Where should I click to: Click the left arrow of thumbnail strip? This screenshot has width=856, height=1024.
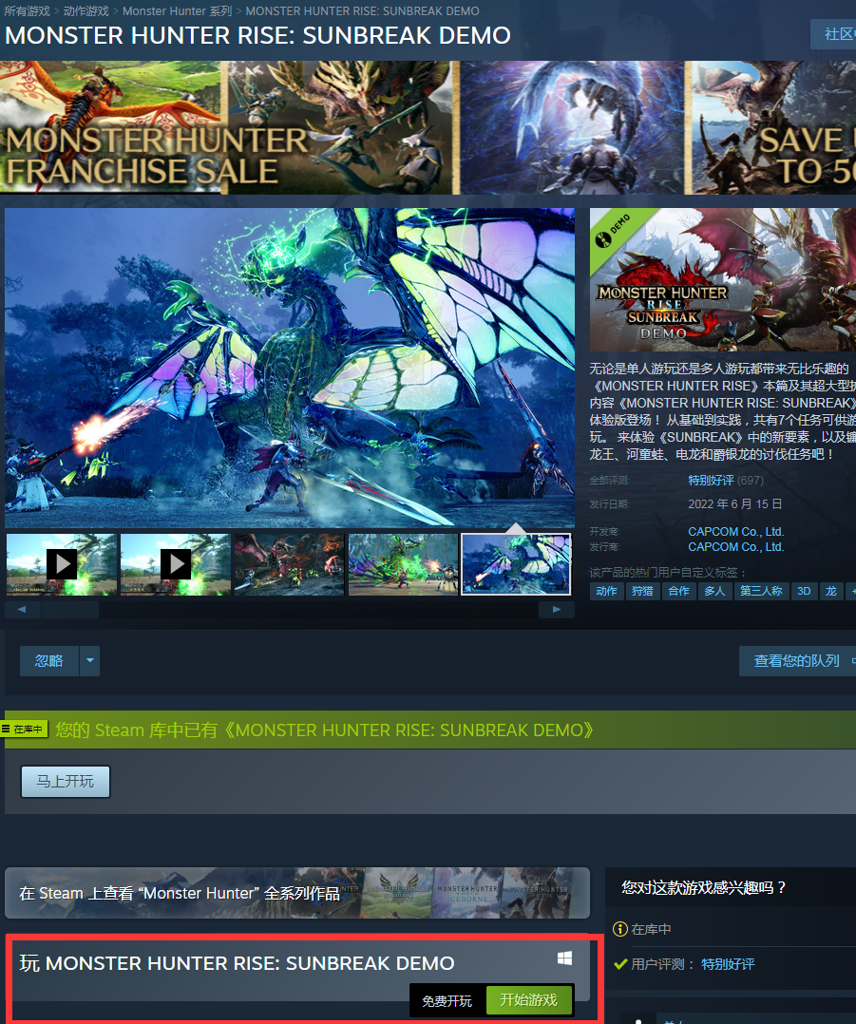point(23,610)
